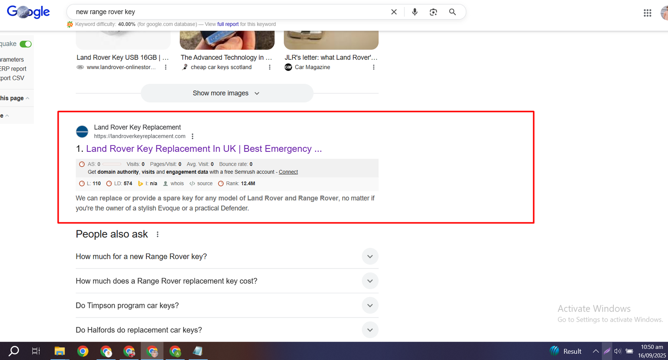
Task: Click the voice search microphone icon
Action: 415,12
